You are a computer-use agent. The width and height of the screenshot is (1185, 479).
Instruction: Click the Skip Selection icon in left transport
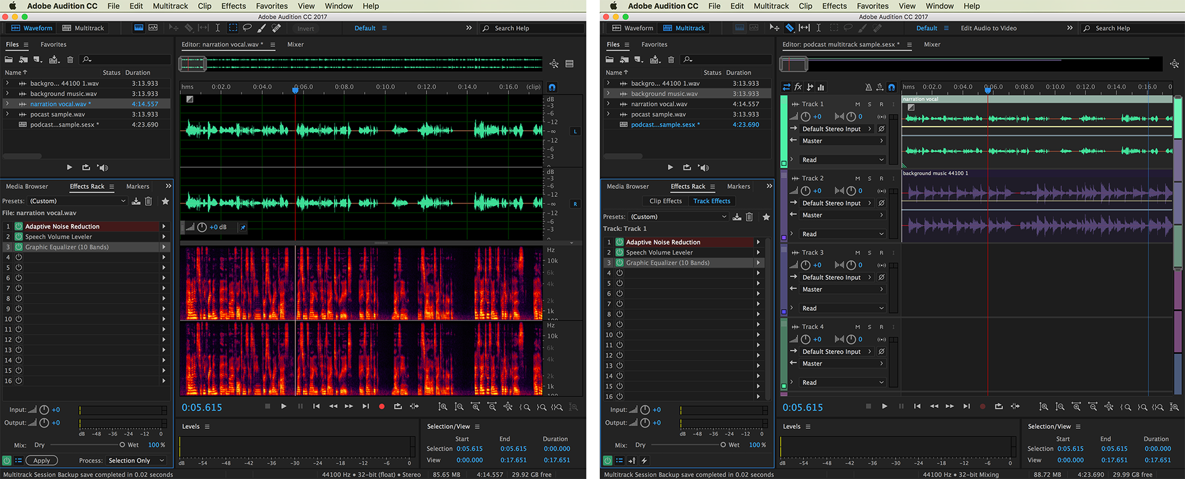coord(414,406)
